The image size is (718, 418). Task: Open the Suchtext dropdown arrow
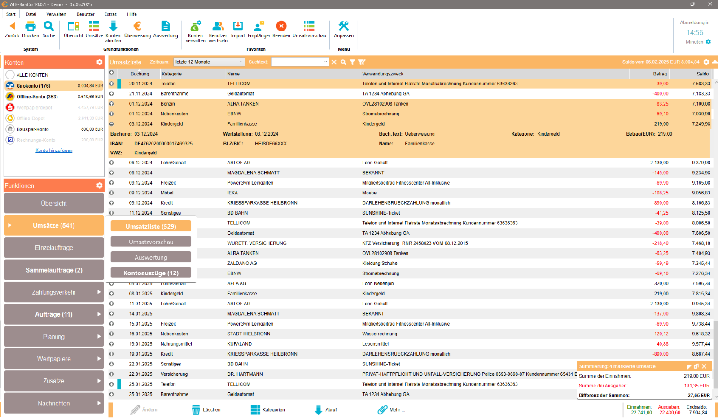click(x=326, y=62)
